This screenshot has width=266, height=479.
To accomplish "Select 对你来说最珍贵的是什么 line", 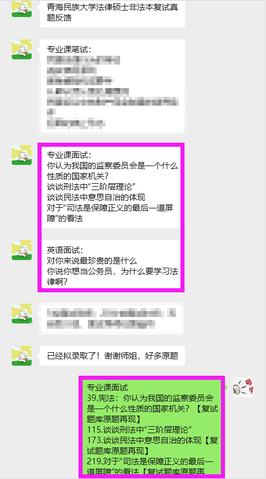I will pos(92,261).
